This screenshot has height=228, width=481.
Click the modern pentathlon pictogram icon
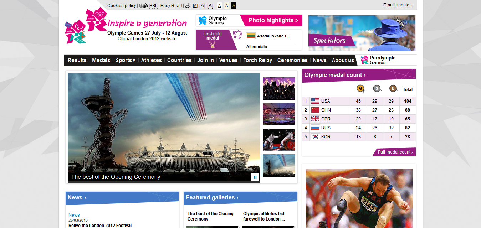pos(237,35)
